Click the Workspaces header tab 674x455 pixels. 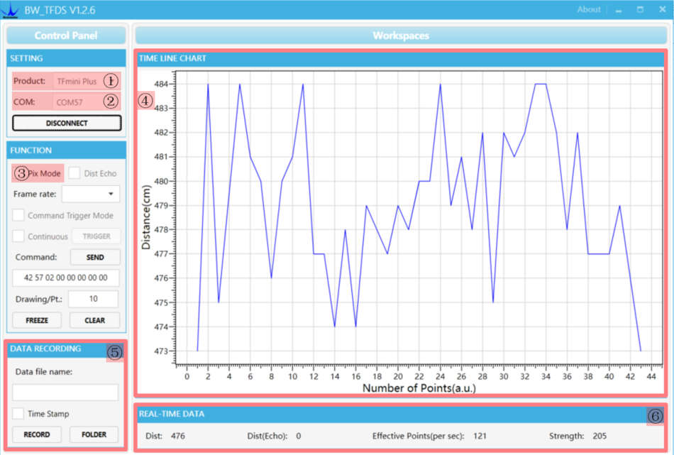[401, 35]
